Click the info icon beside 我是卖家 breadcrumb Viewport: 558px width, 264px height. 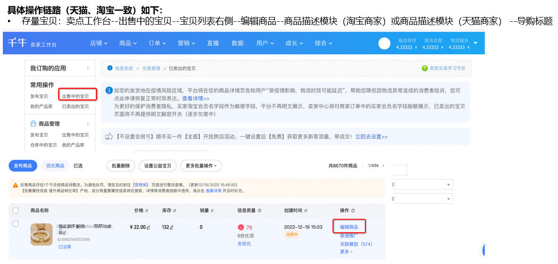pos(110,68)
